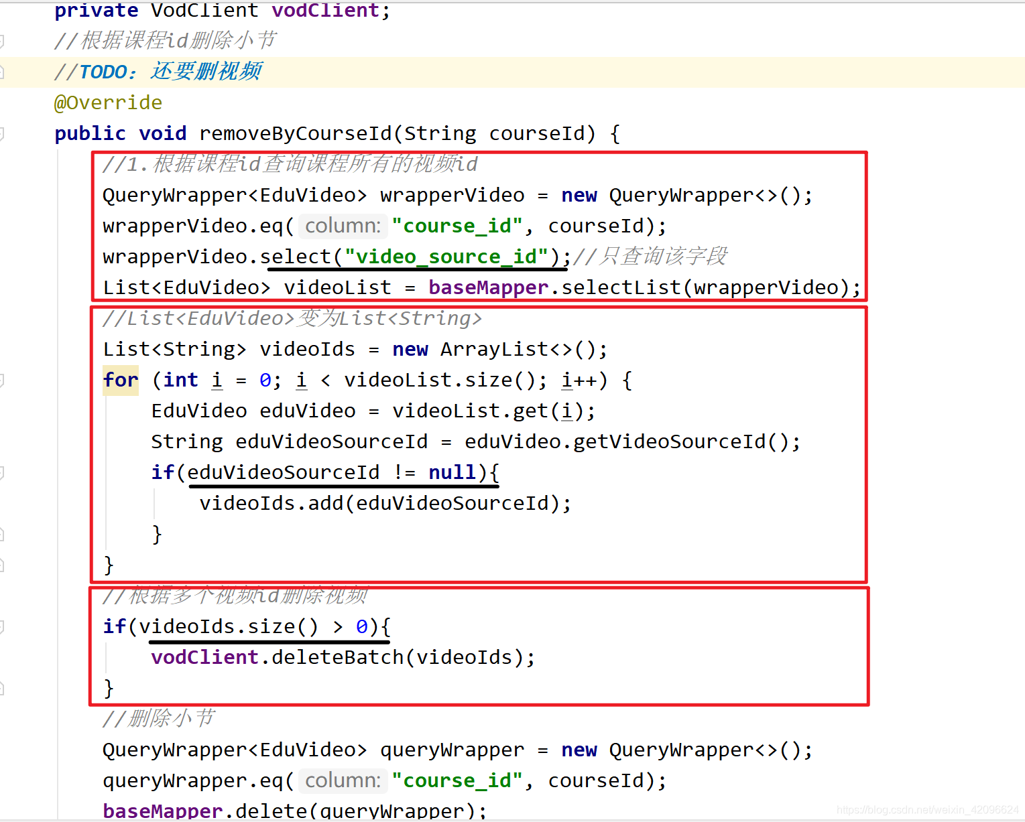Collapse the removeByCourseId method fold marker
Screen dimensions: 1025x822
point(2,133)
